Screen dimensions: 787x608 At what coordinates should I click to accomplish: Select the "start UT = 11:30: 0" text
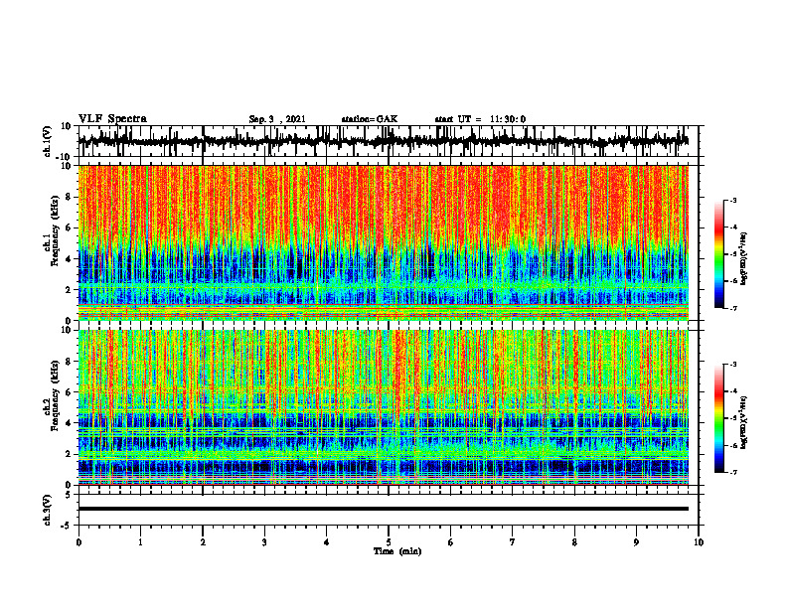(x=480, y=119)
